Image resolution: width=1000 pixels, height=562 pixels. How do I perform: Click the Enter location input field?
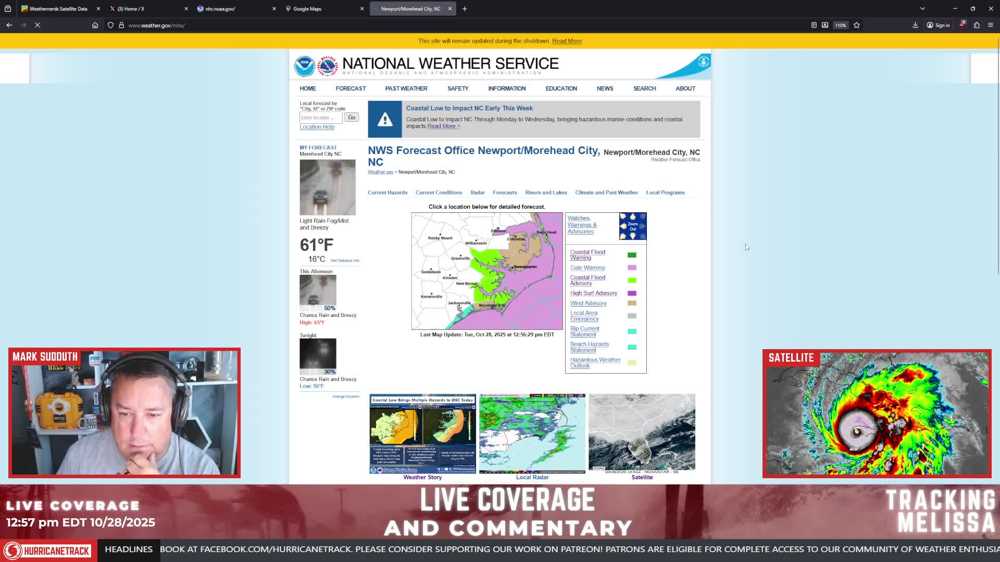(321, 118)
